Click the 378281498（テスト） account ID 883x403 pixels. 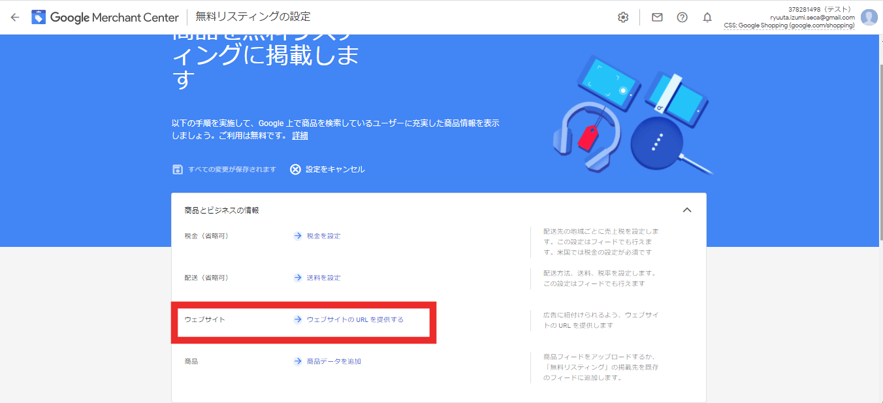(822, 9)
